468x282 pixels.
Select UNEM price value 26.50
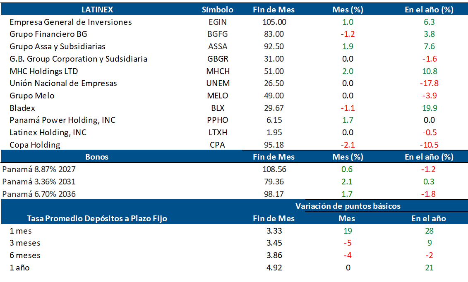(274, 83)
